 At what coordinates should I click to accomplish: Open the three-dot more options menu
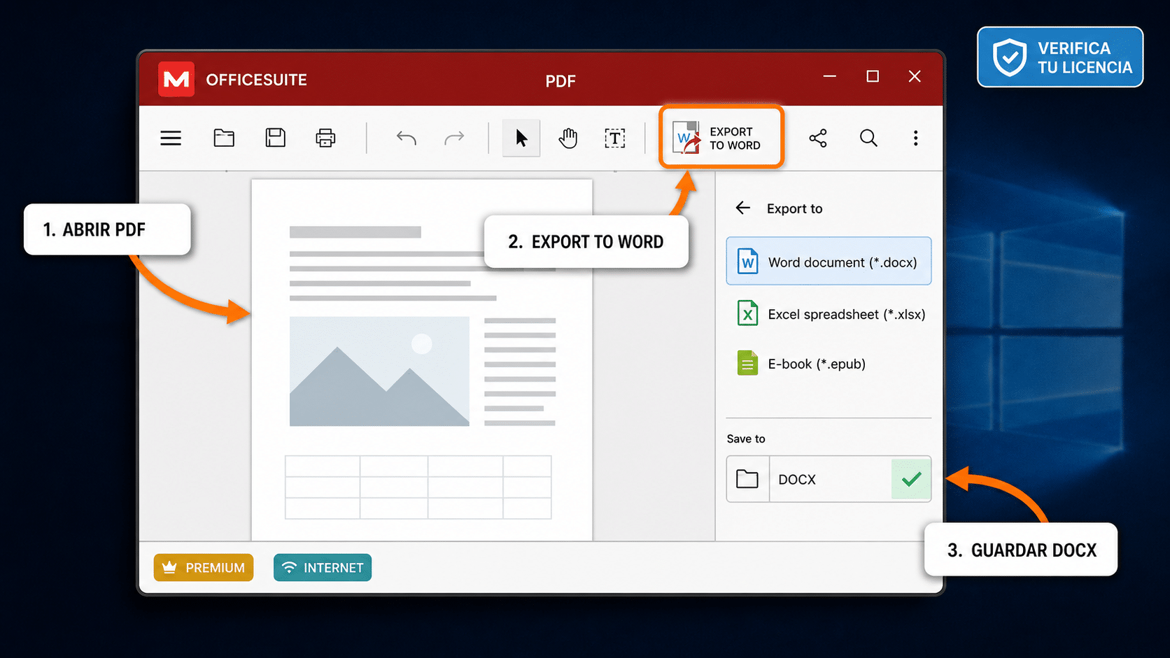click(x=915, y=138)
